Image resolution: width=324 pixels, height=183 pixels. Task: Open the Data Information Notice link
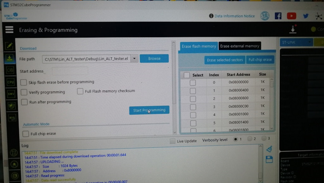click(235, 16)
